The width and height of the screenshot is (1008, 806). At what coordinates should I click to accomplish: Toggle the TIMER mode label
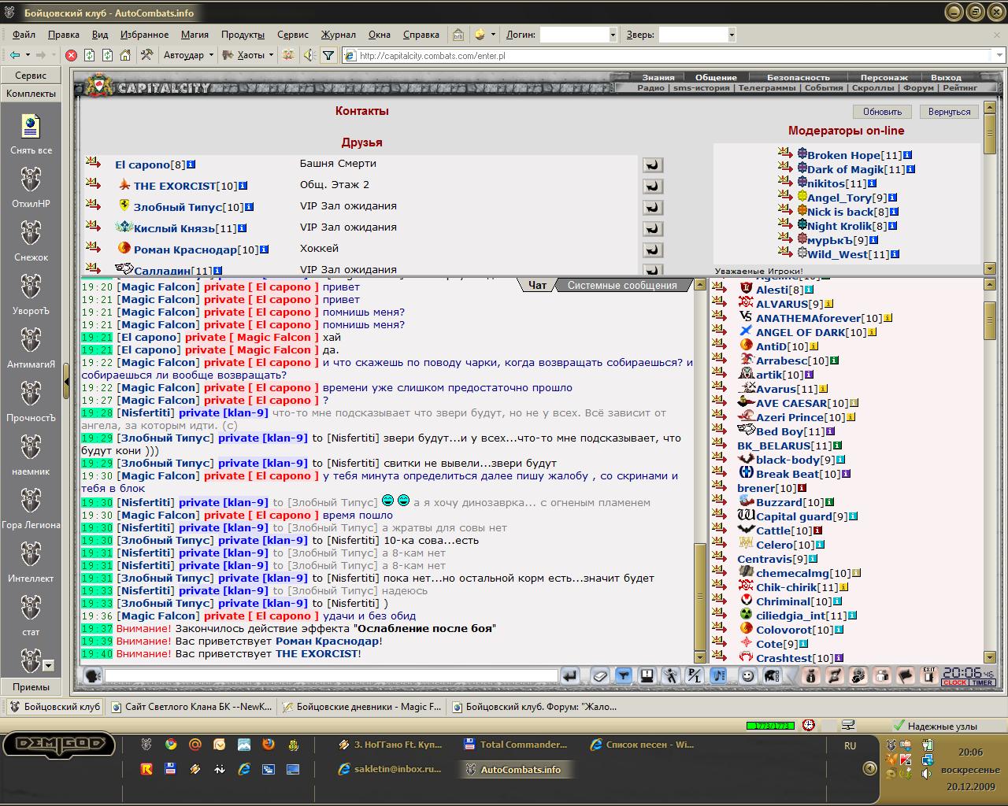pos(983,682)
